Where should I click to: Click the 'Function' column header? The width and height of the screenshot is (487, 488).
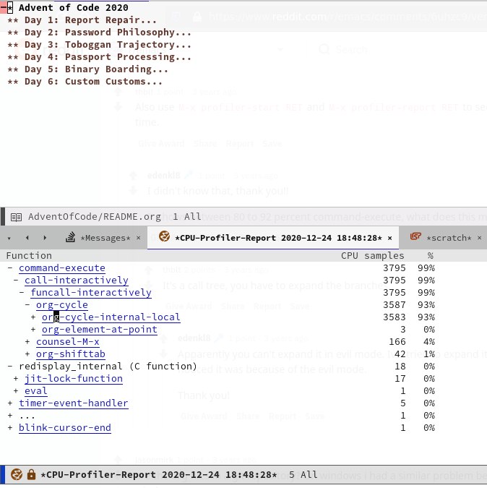pyautogui.click(x=29, y=256)
